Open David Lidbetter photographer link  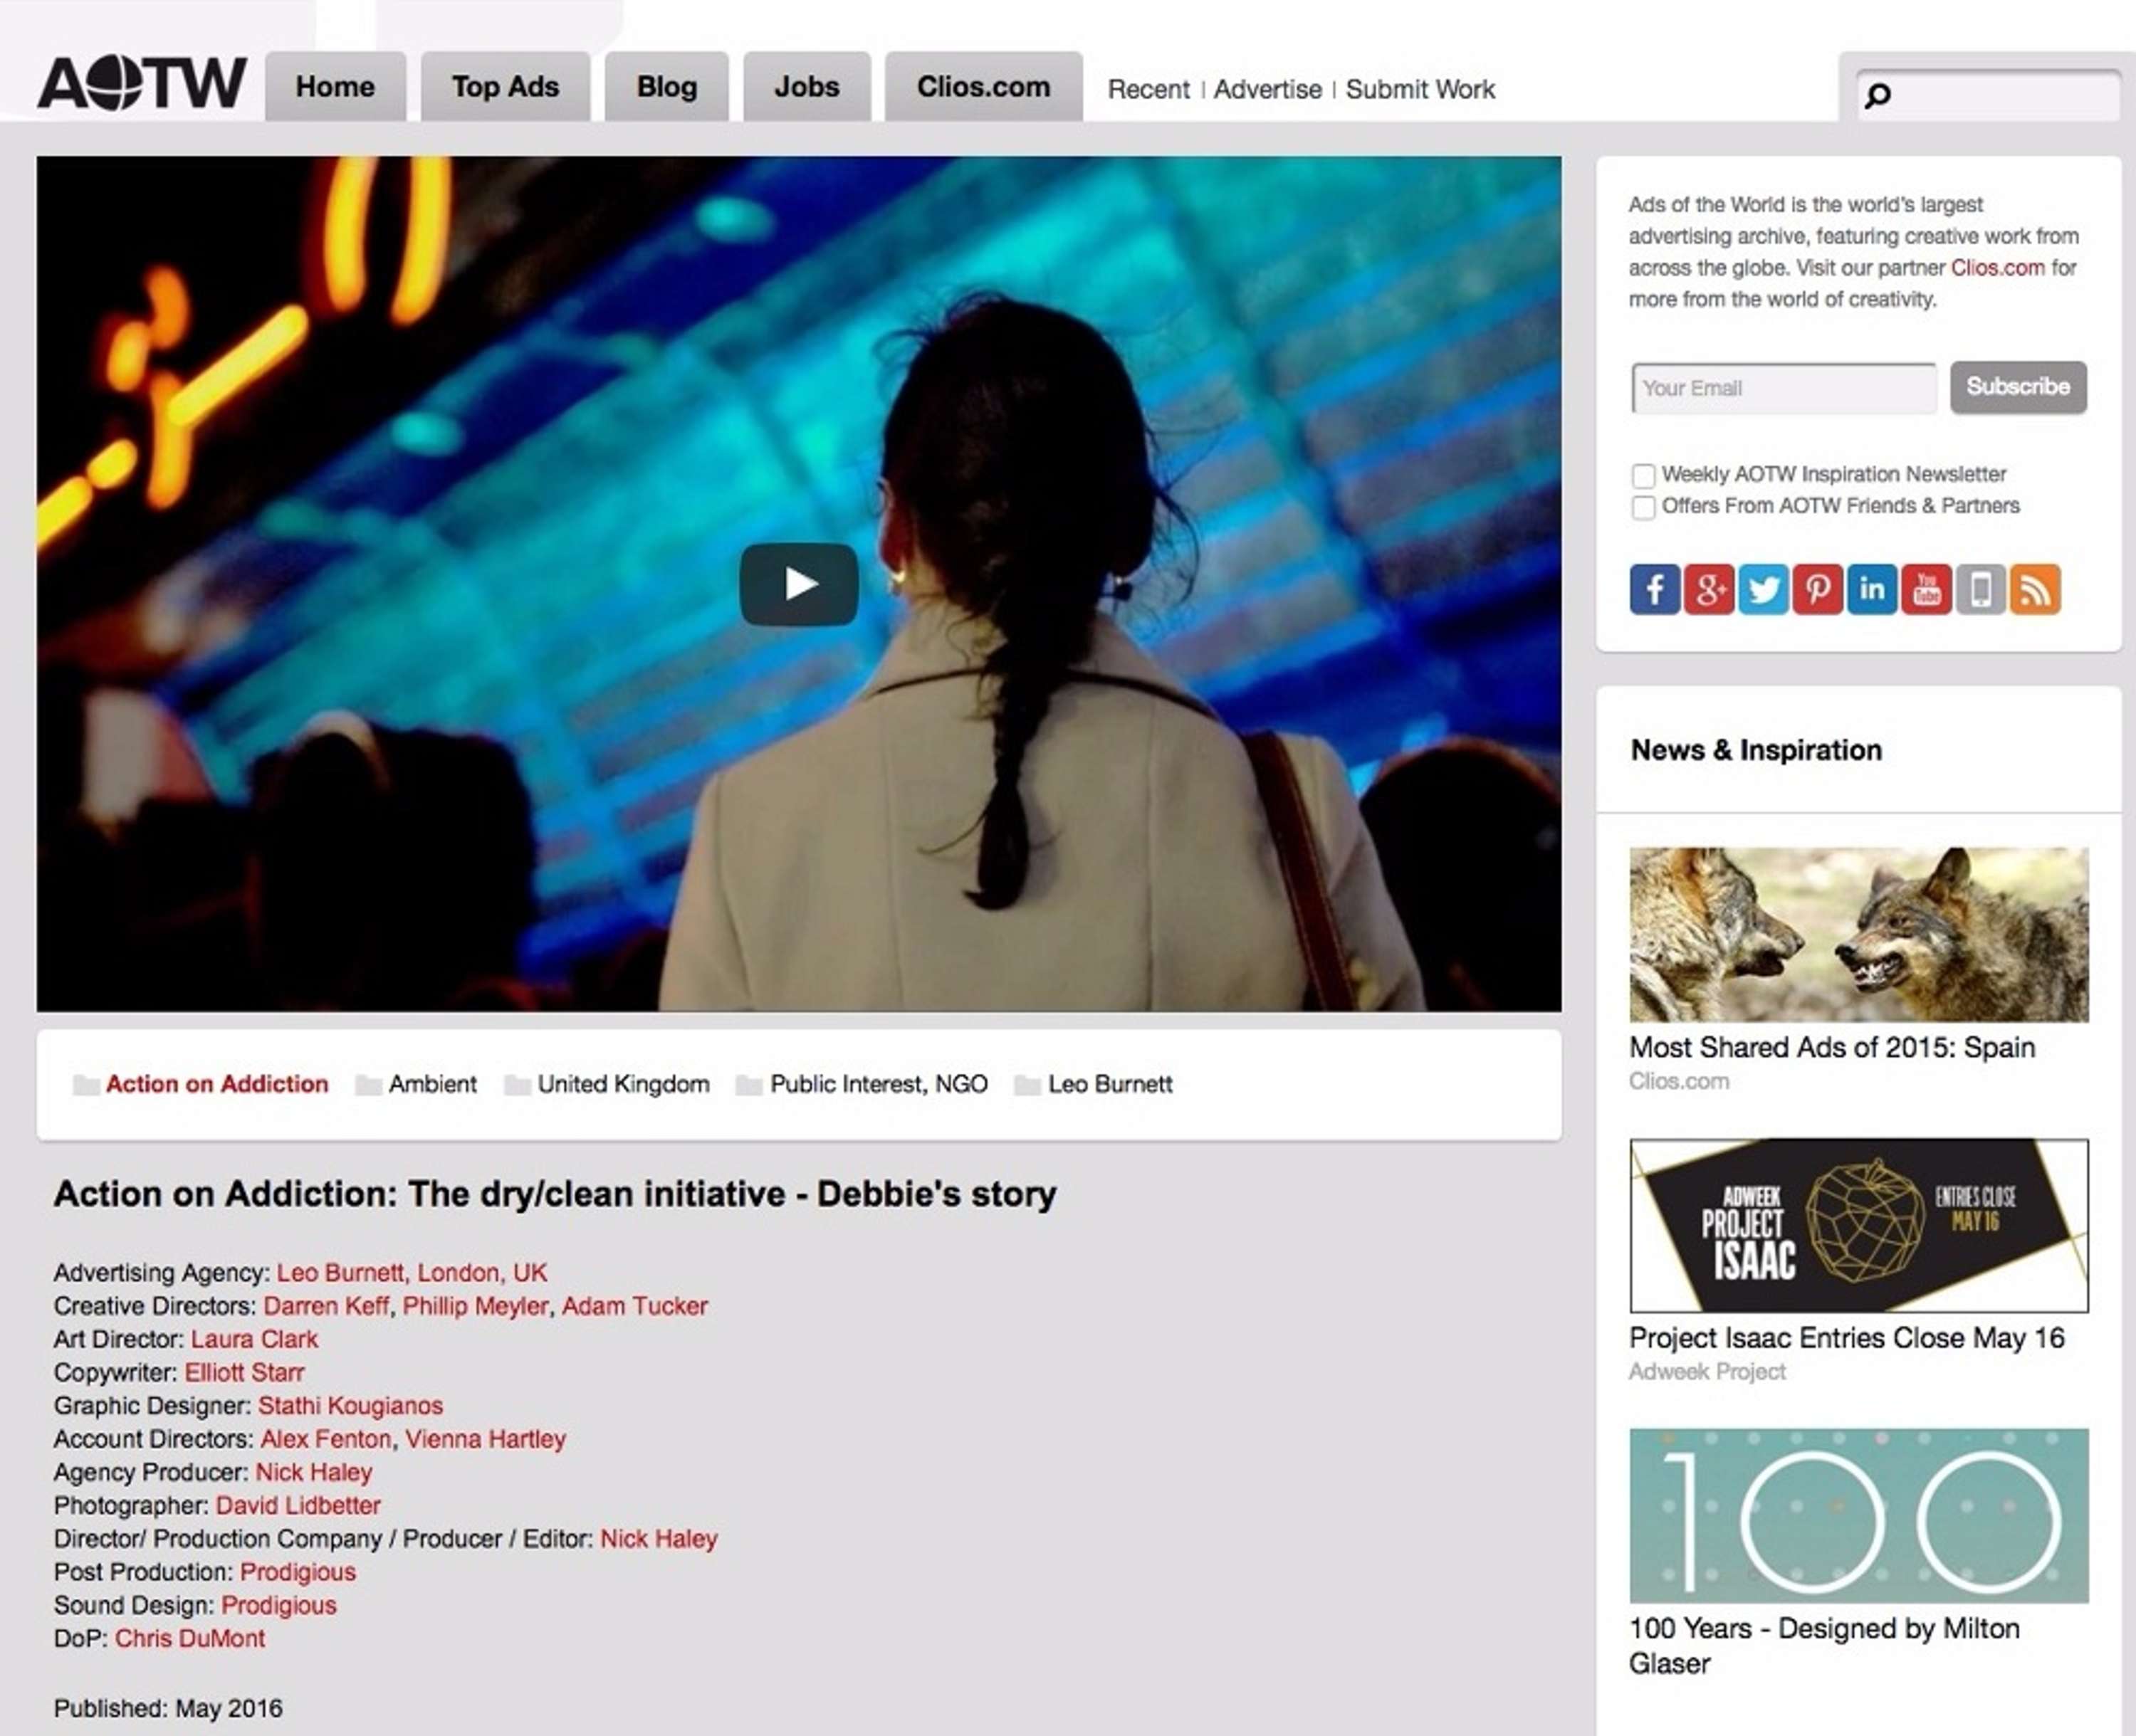pos(298,1505)
